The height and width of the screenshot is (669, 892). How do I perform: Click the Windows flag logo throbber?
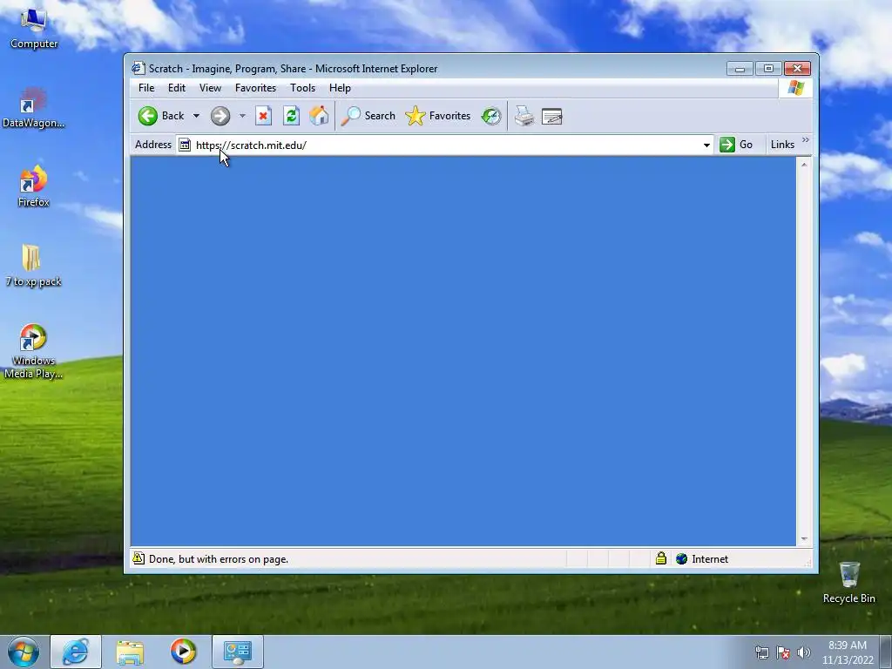[795, 88]
